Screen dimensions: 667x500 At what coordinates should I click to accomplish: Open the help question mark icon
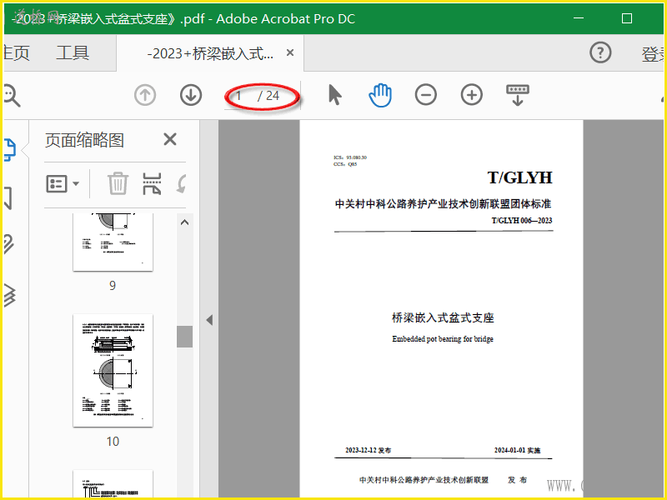coord(600,52)
